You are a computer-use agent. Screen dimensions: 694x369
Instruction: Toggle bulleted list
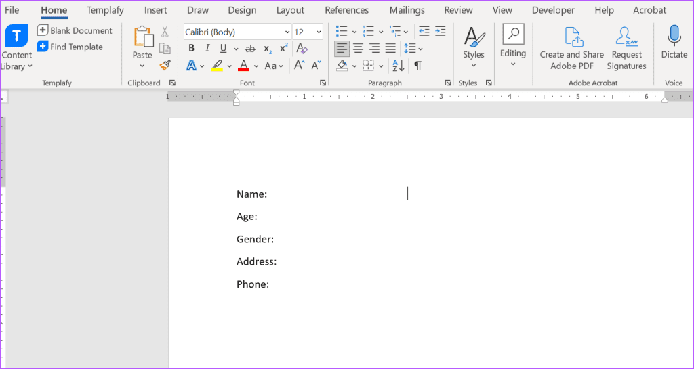click(342, 31)
